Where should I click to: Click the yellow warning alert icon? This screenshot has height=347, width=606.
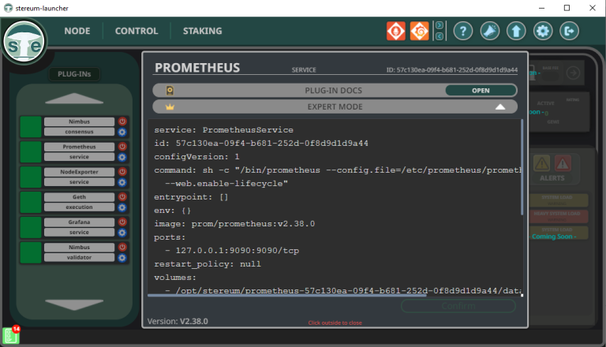tap(541, 164)
